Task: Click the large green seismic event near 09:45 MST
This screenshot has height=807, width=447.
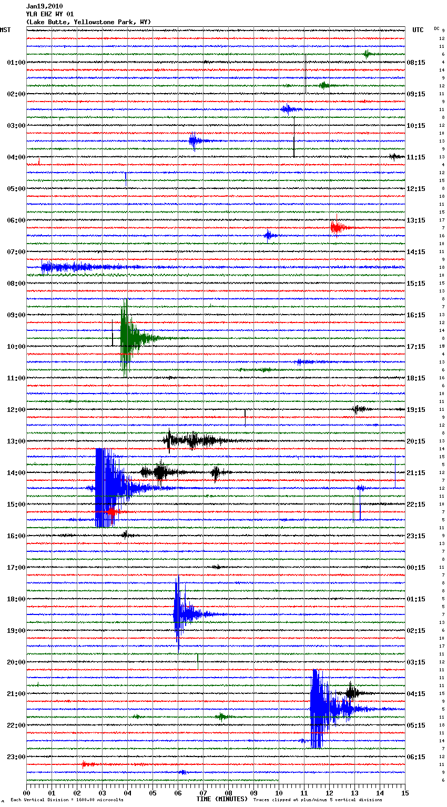Action: (127, 338)
